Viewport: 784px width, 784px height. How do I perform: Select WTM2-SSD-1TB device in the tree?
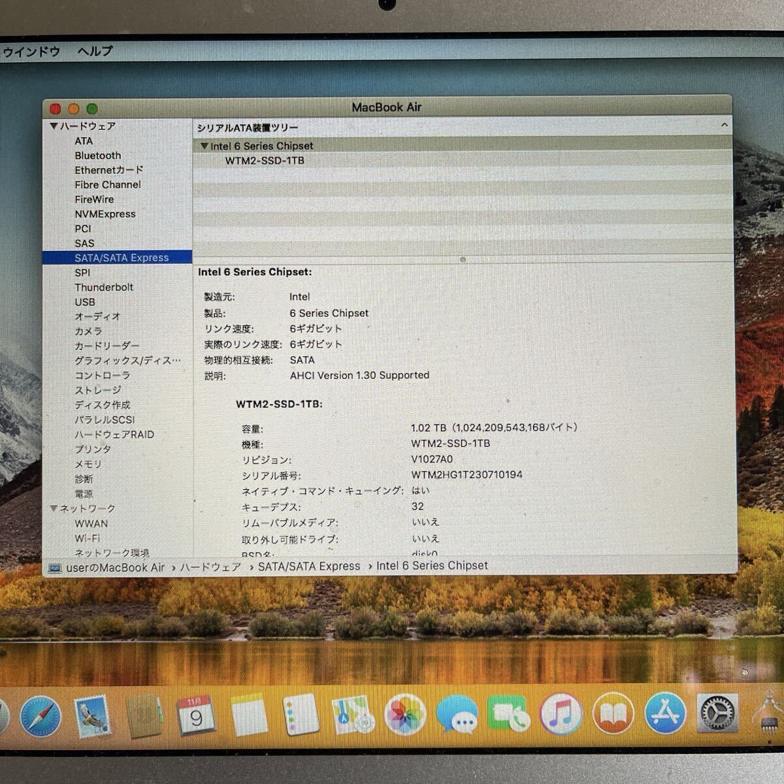tap(265, 161)
